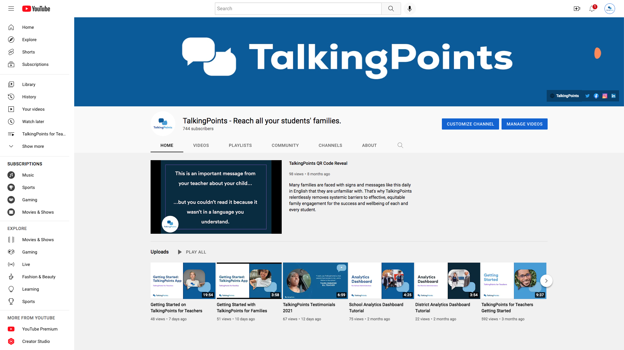Open Creator Studio link
624x350 pixels.
click(35, 341)
